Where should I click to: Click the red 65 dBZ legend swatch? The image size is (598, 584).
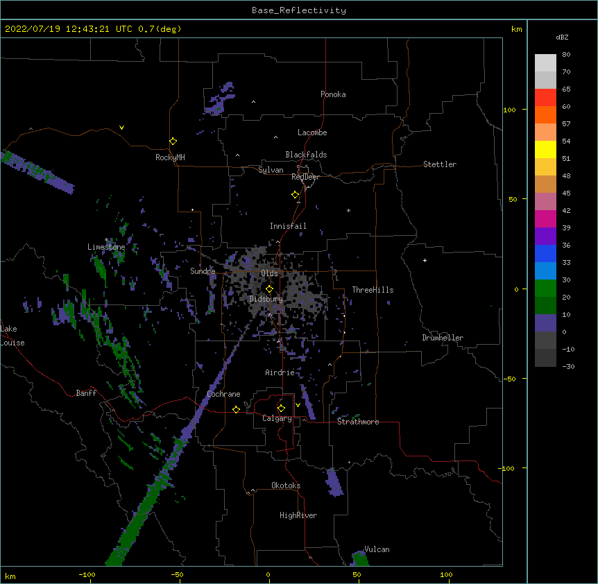tap(545, 97)
